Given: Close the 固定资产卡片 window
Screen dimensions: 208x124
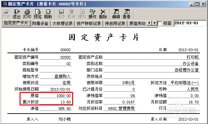Looking at the screenshot, I should pyautogui.click(x=203, y=4).
